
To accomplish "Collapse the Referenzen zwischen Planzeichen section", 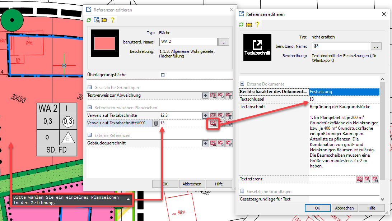I will [x=90, y=108].
